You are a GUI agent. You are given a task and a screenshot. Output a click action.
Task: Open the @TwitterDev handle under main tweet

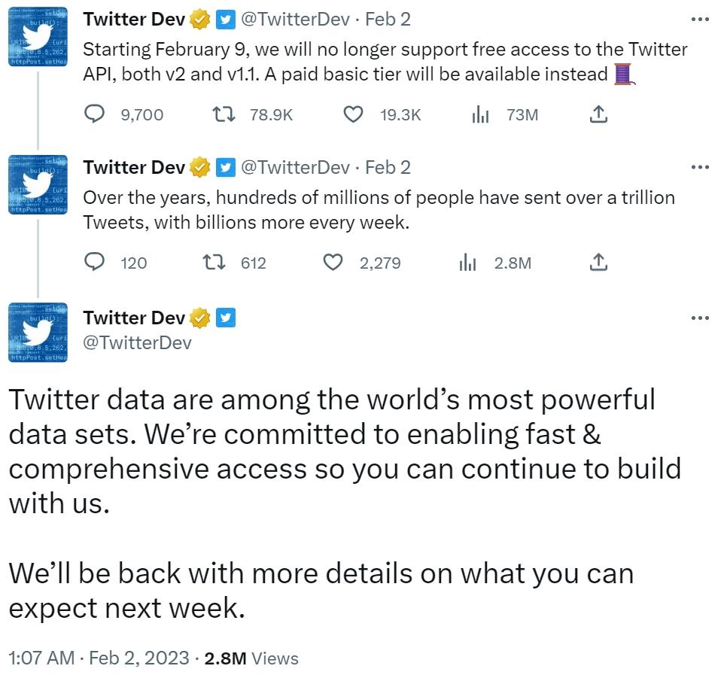(x=137, y=343)
